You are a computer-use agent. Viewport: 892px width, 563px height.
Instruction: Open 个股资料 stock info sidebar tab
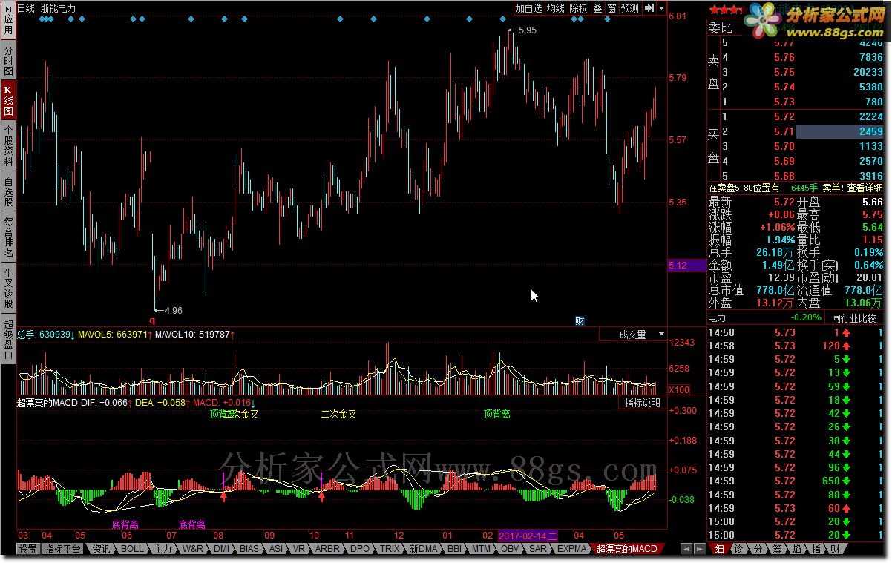[x=8, y=145]
